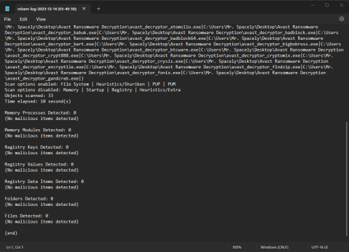Click 'Folders Detected: 0' text
Screen dimensions: 349x252
(x=29, y=199)
